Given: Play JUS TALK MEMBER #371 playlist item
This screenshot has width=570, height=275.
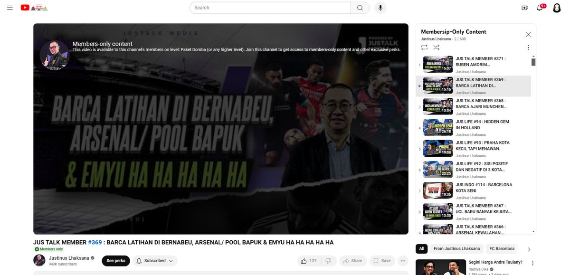Looking at the screenshot, I should click(474, 65).
